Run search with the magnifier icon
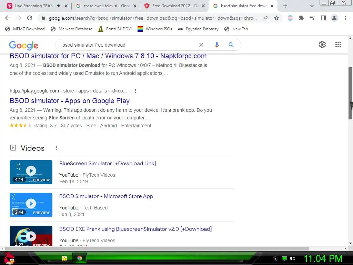This screenshot has height=265, width=353. tap(231, 45)
